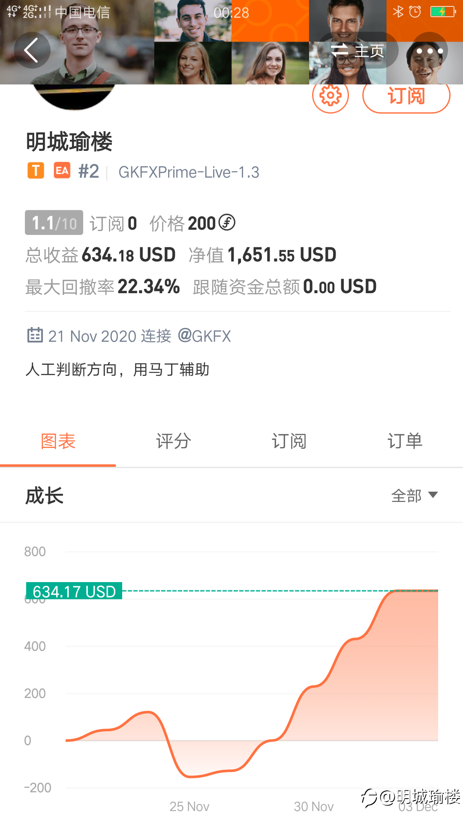Expand the 全部 time range dropdown

(x=415, y=496)
